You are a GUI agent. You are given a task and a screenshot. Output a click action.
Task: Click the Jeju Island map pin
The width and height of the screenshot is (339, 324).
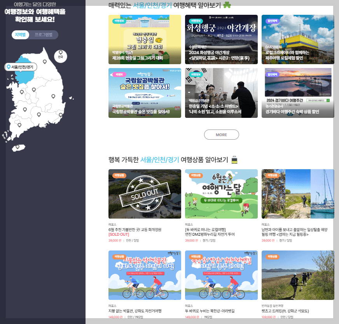click(x=17, y=147)
